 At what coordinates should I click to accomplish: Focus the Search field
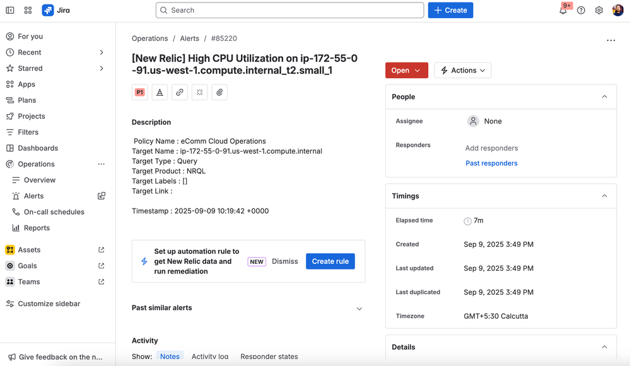tap(289, 11)
